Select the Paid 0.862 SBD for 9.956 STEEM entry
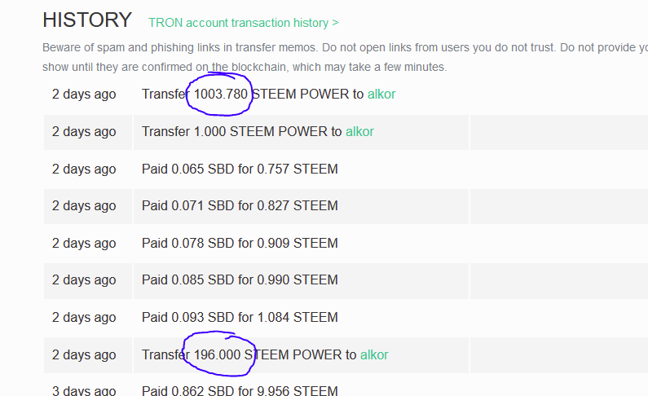 [x=240, y=391]
